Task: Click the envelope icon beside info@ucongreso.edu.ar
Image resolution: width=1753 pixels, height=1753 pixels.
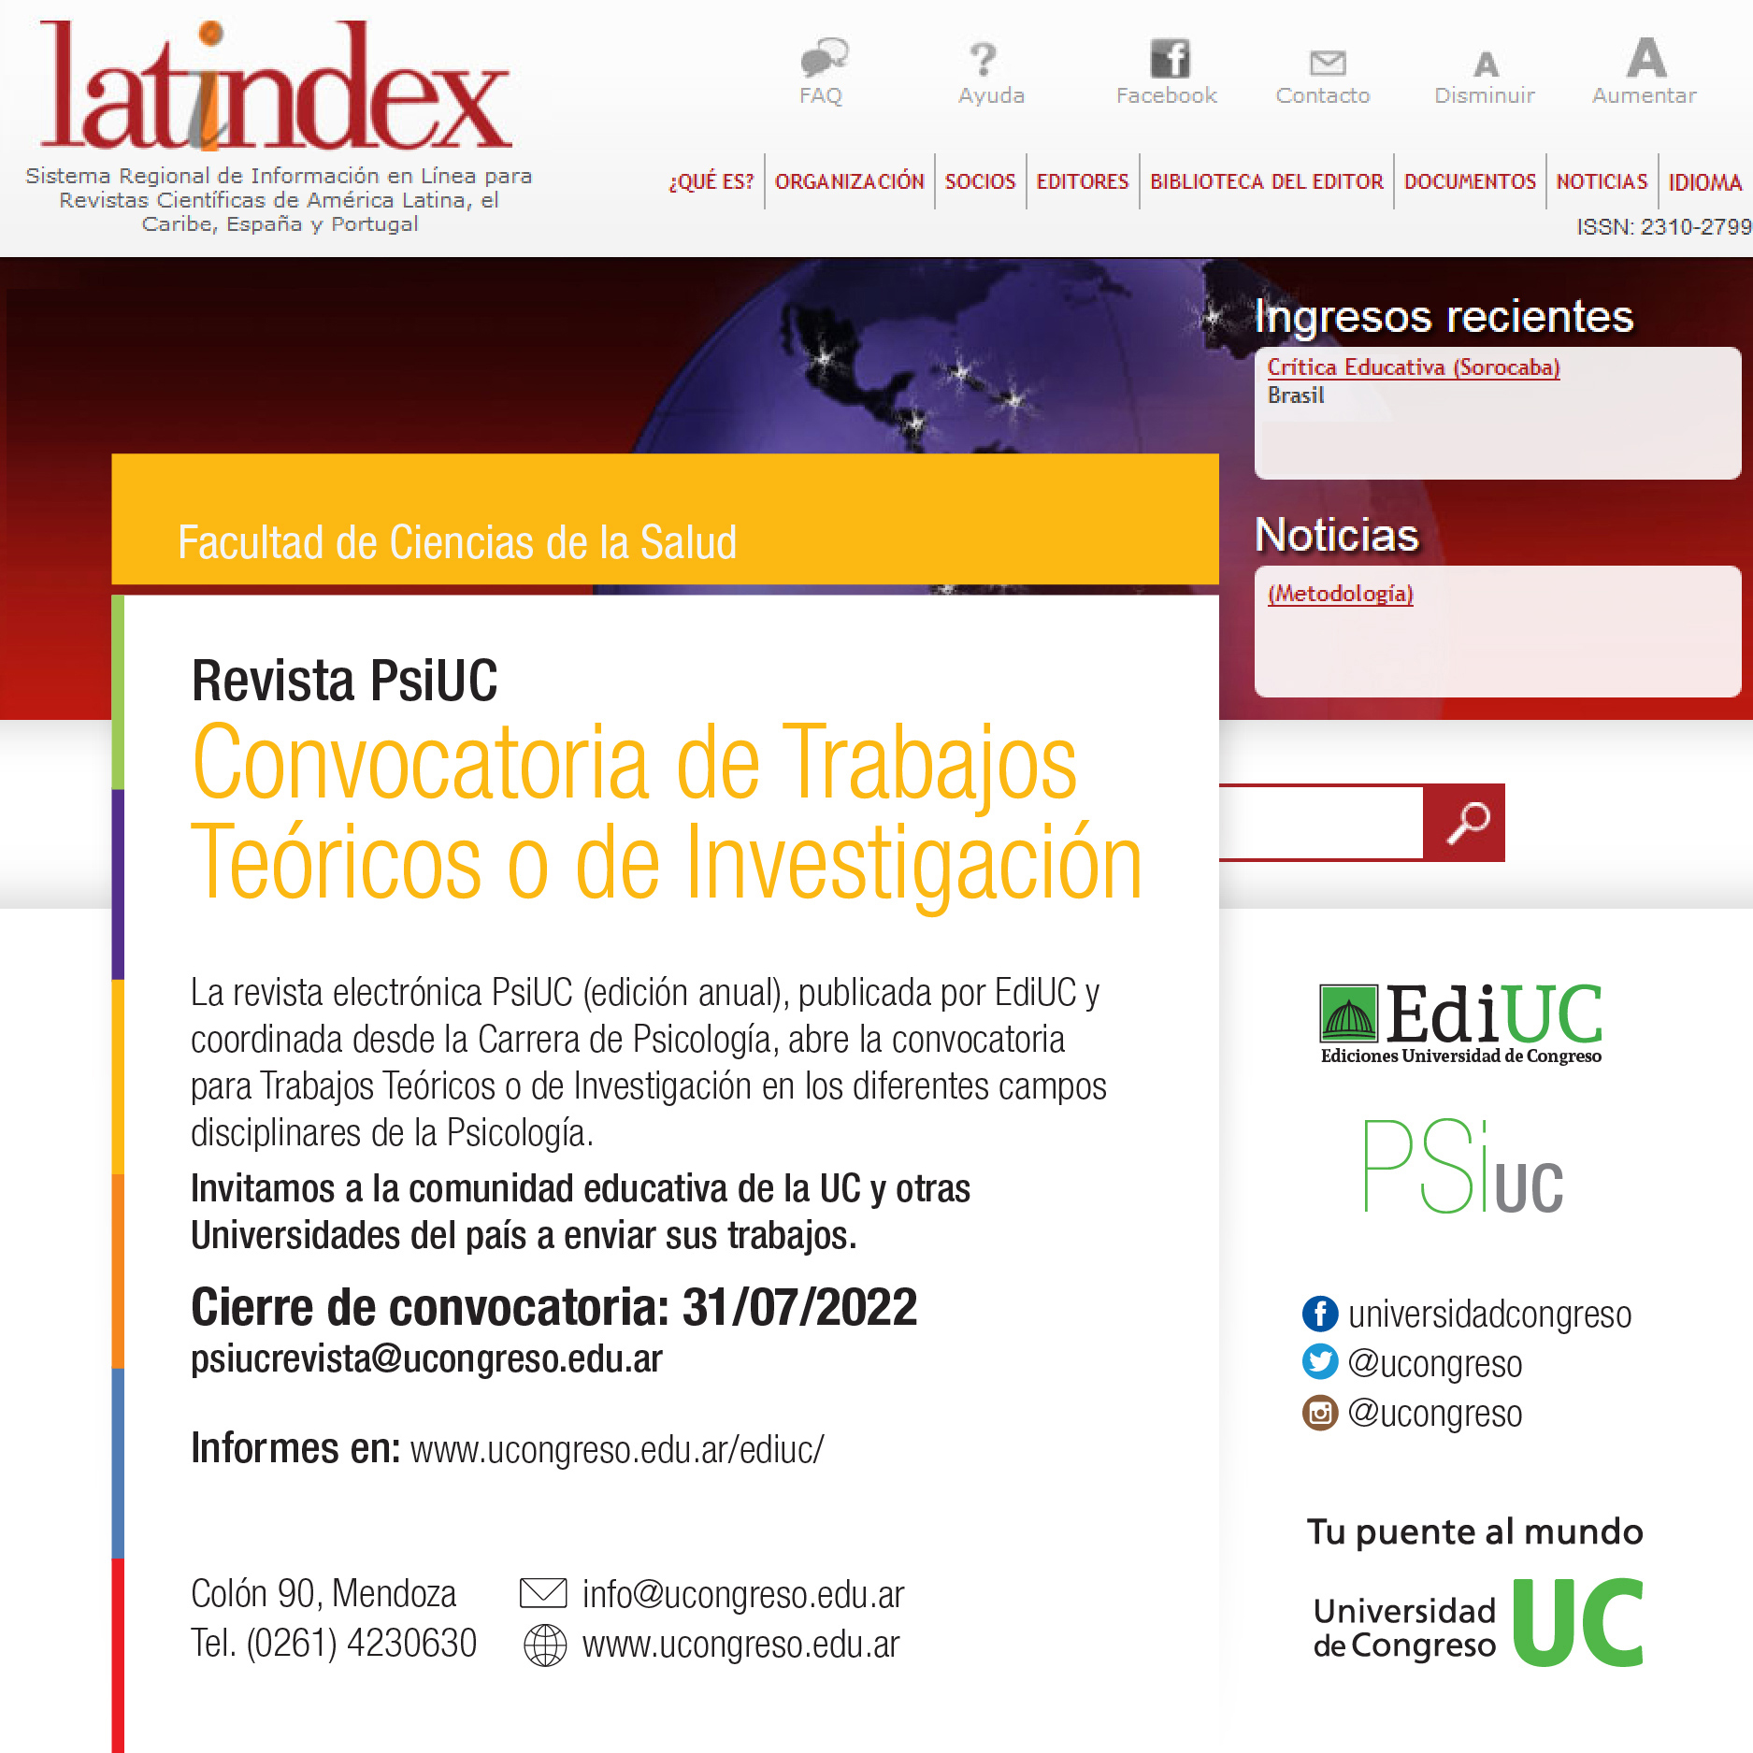Action: [543, 1592]
